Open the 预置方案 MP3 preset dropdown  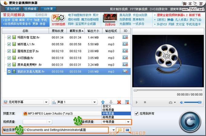pos(62,113)
